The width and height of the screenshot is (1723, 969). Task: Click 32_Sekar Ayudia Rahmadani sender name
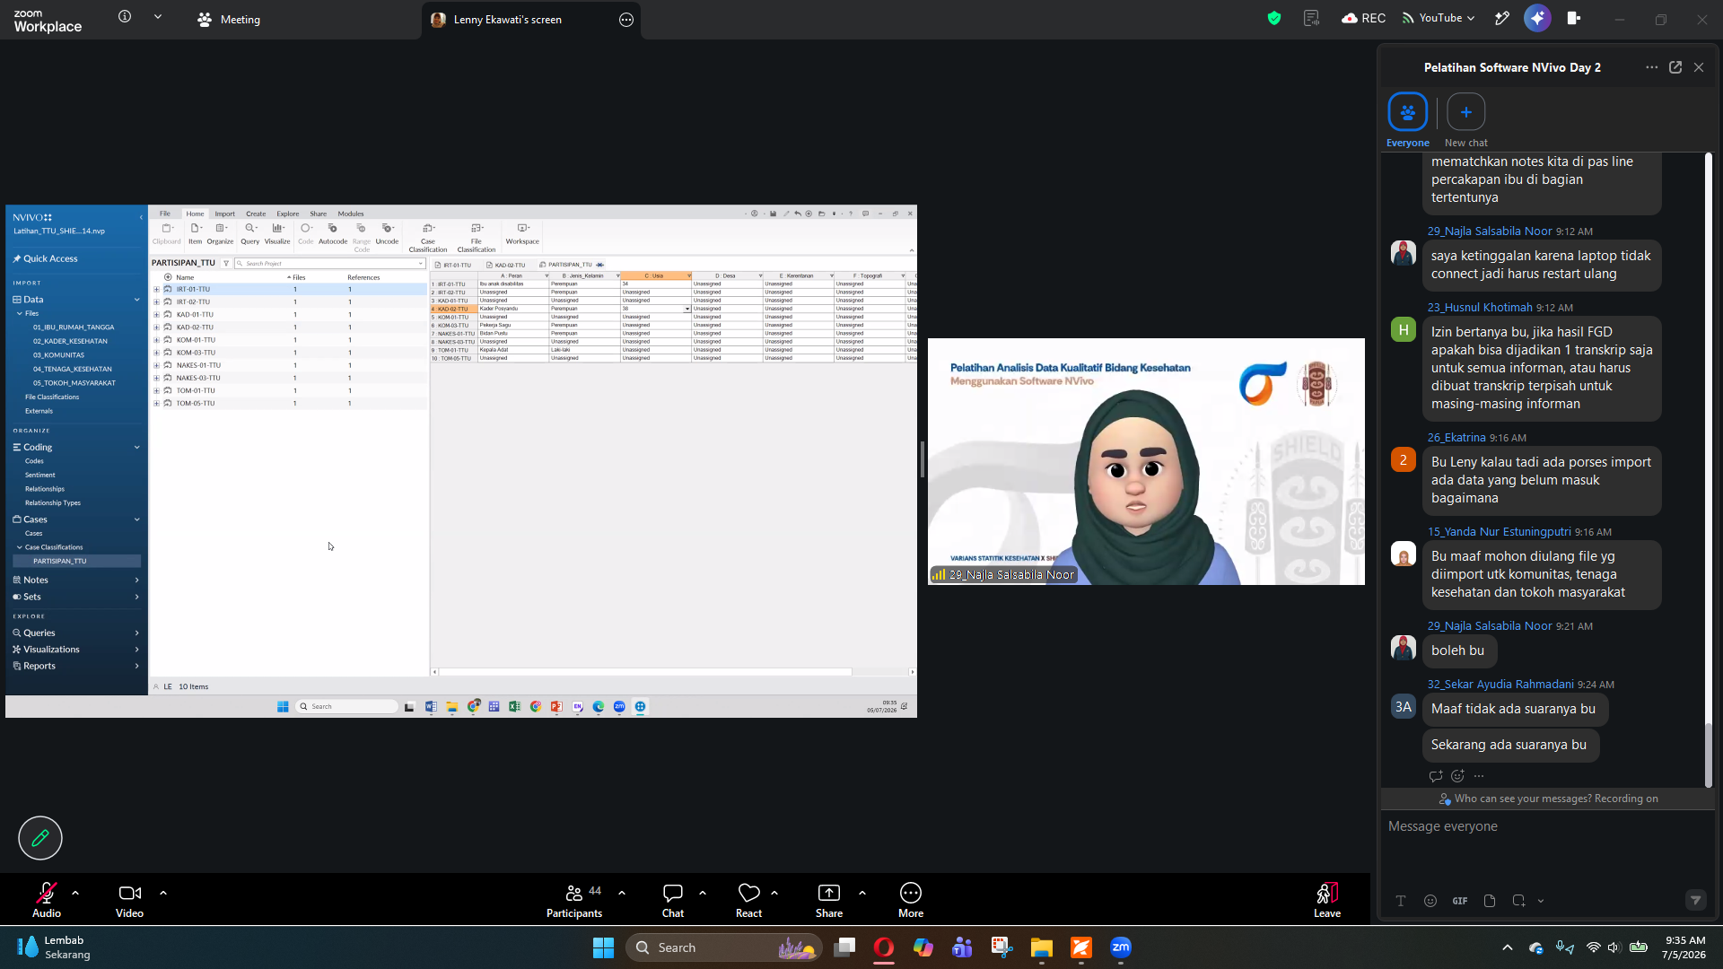[x=1500, y=685]
